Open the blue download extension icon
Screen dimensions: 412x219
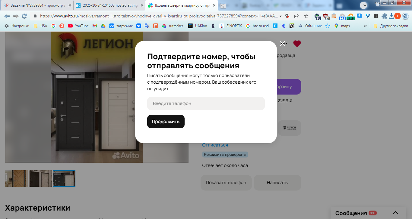[359, 16]
